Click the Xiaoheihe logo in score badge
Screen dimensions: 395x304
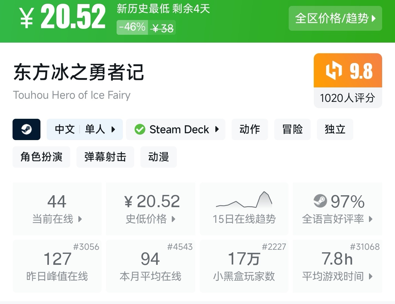click(334, 71)
